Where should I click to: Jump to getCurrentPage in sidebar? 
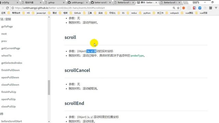click(11, 48)
